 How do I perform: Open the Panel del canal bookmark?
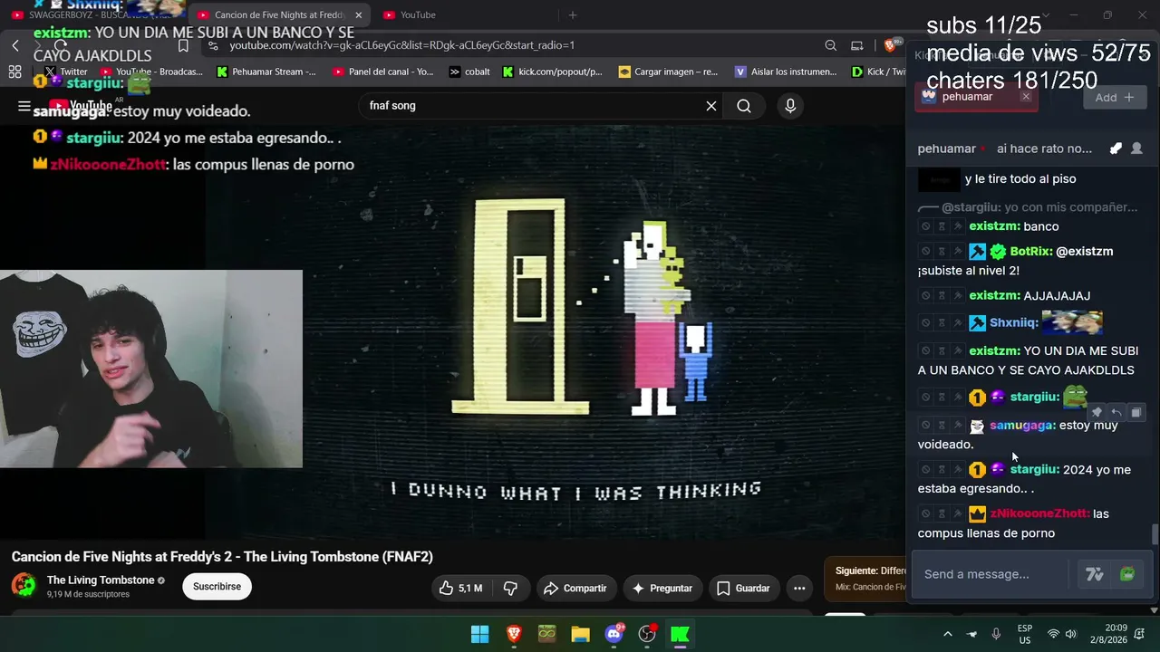click(383, 72)
